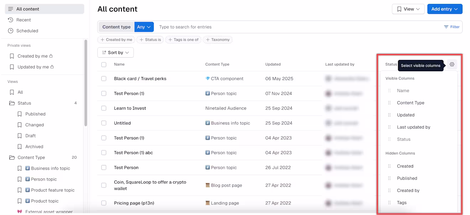Open the column settings gear icon
Screen dimensions: 470x215
coord(452,65)
